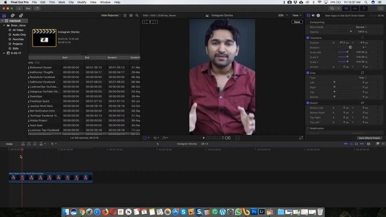Toggle the Inspector layout button in toolbar

click(x=364, y=8)
